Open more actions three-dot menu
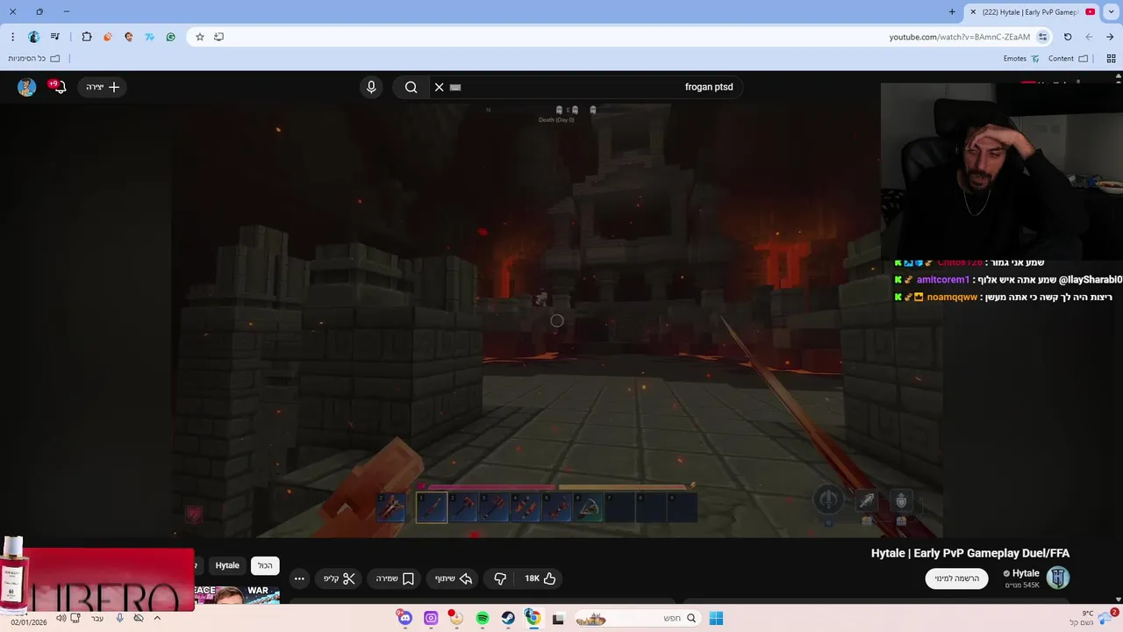Screen dimensions: 1123x632 pyautogui.click(x=299, y=578)
